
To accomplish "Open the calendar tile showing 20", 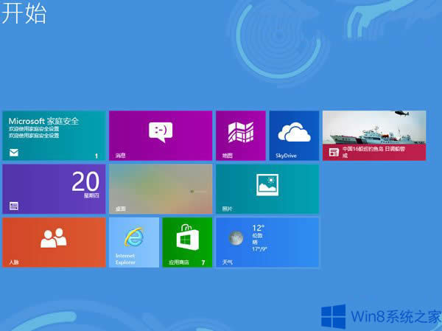I will point(54,189).
